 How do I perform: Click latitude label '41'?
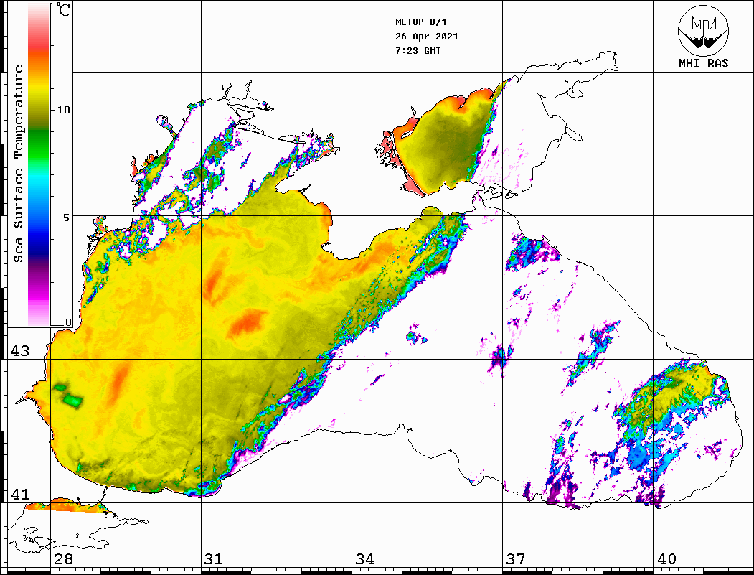point(19,494)
